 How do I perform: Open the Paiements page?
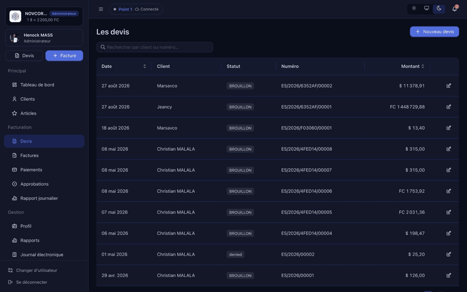[44, 170]
